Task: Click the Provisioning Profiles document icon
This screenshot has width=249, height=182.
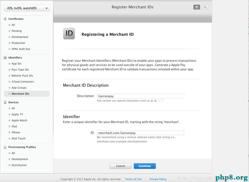Action: click(x=5, y=147)
